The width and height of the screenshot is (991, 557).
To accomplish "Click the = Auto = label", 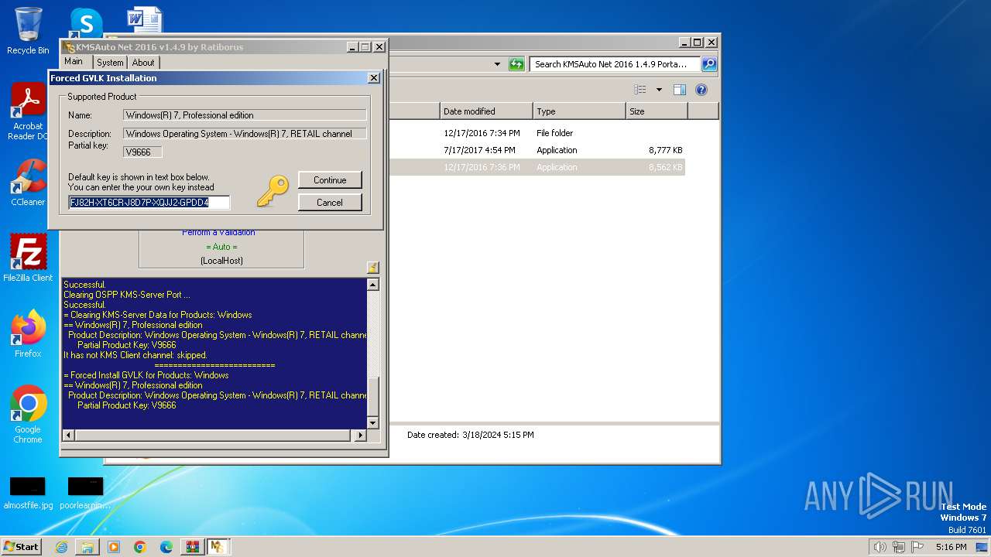I will pyautogui.click(x=221, y=247).
